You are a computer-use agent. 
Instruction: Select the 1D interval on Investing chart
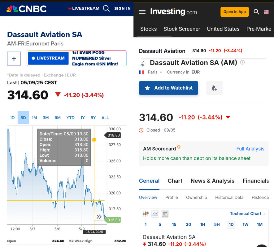(x=231, y=224)
